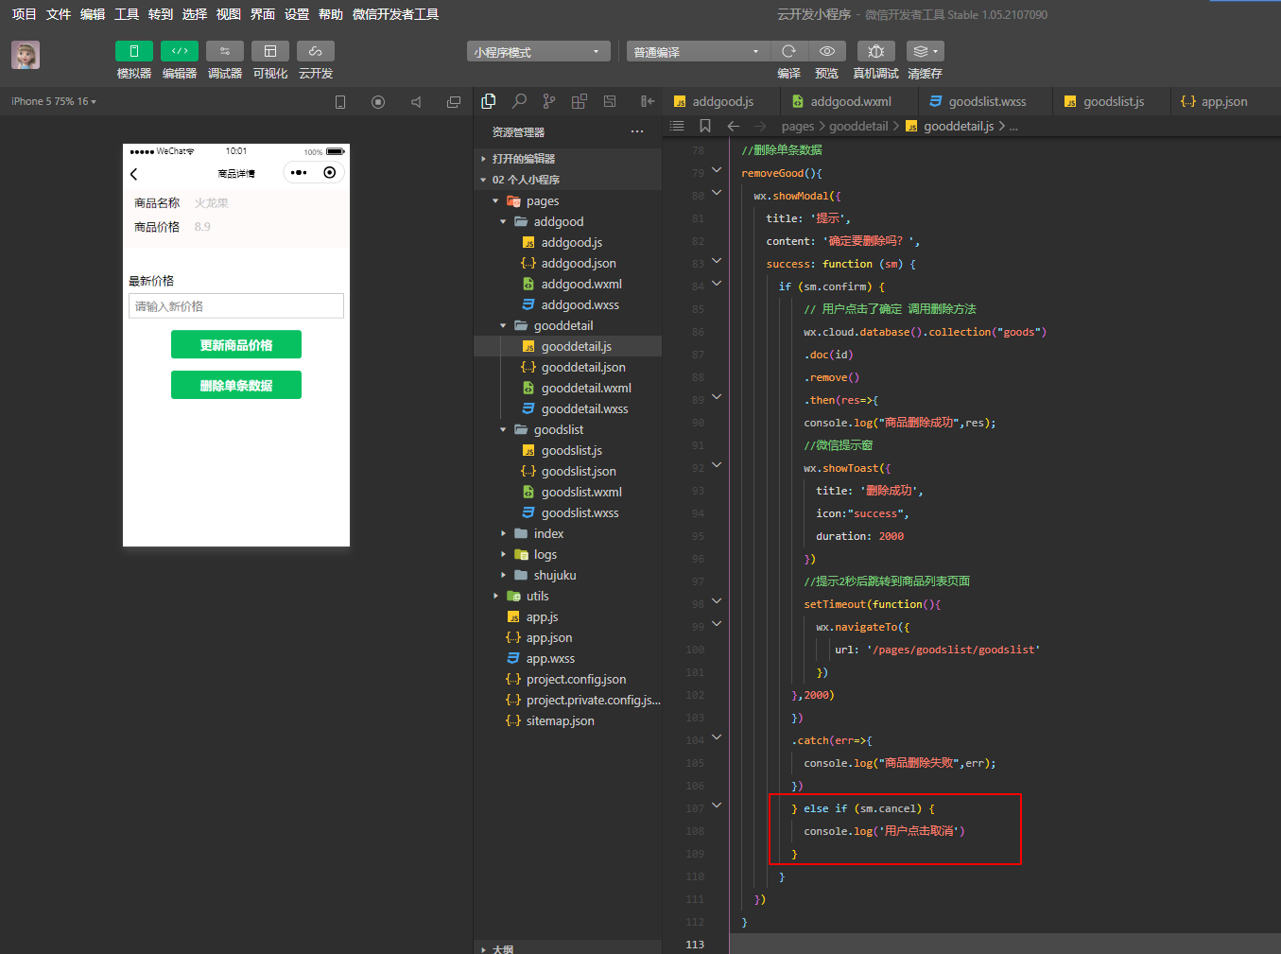Collapse the 02 个人小程序 section
1281x954 pixels.
(x=567, y=180)
